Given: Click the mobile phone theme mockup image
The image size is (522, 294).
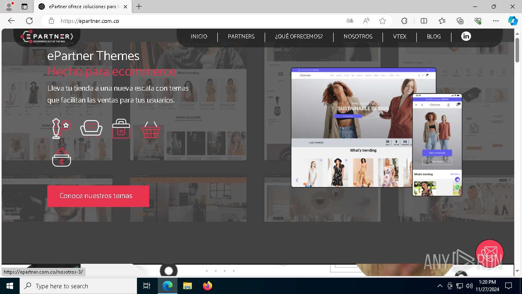Looking at the screenshot, I should 437,145.
